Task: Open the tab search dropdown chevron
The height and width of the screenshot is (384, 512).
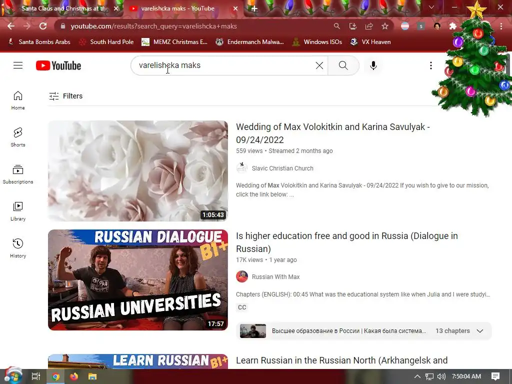Action: coord(431,7)
